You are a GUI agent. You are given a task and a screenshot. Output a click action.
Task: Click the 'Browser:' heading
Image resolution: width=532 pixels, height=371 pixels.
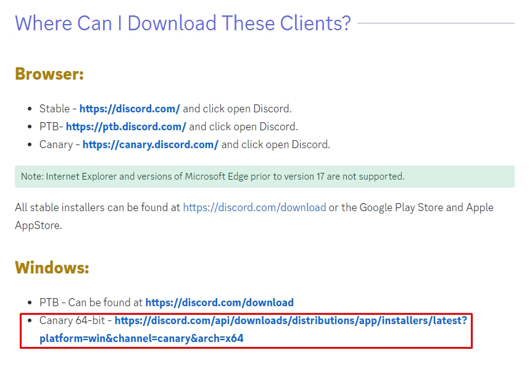click(x=49, y=73)
